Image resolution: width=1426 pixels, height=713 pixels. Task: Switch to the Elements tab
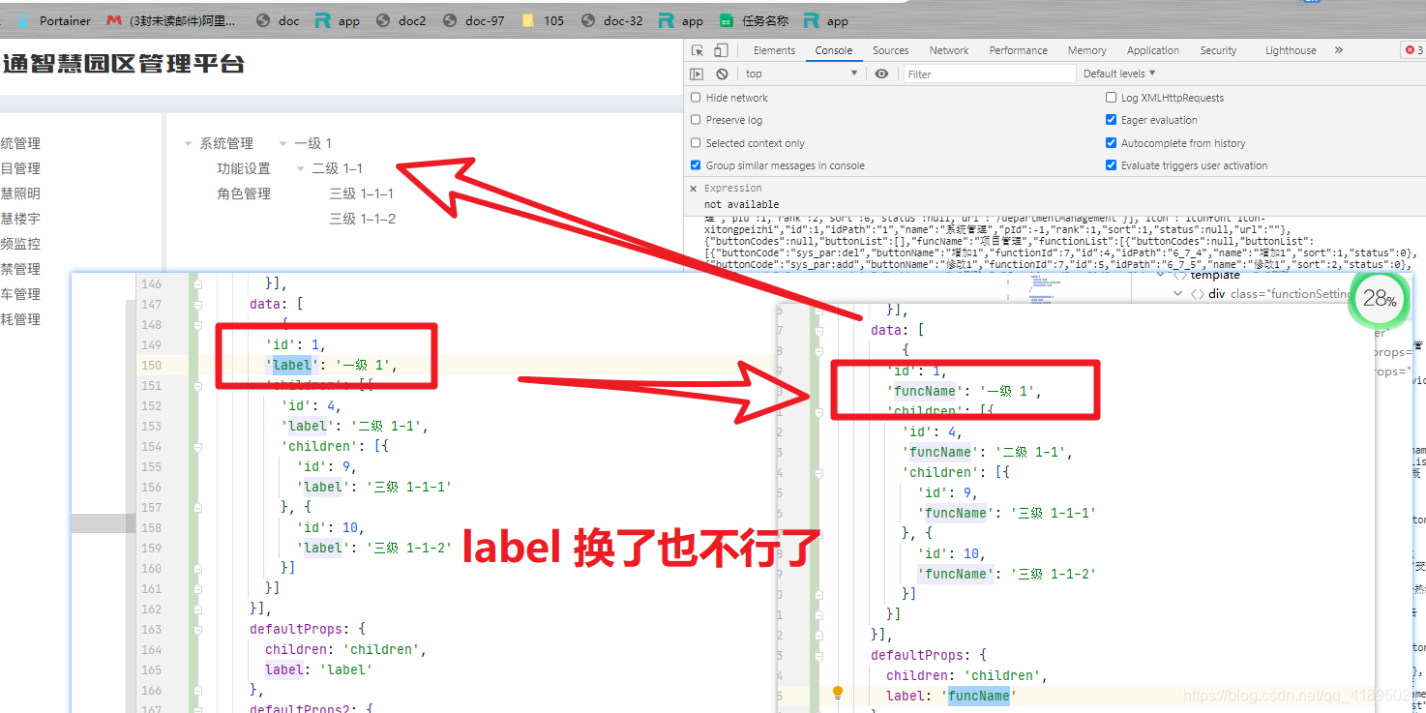click(x=774, y=50)
